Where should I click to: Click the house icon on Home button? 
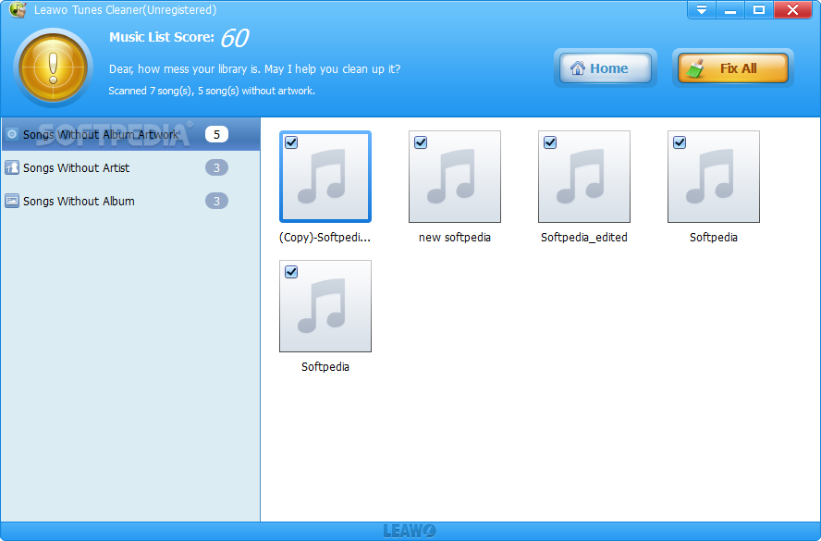578,68
